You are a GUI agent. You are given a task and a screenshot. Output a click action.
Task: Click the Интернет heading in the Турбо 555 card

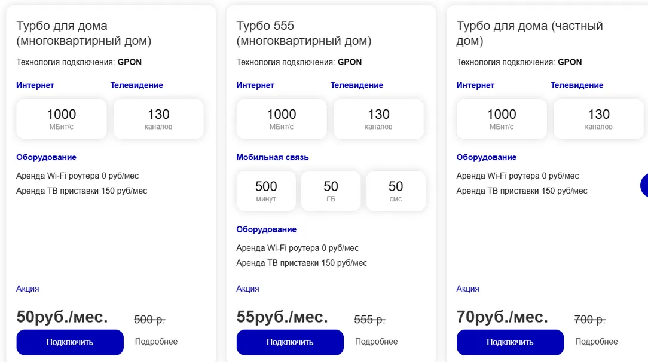[255, 85]
